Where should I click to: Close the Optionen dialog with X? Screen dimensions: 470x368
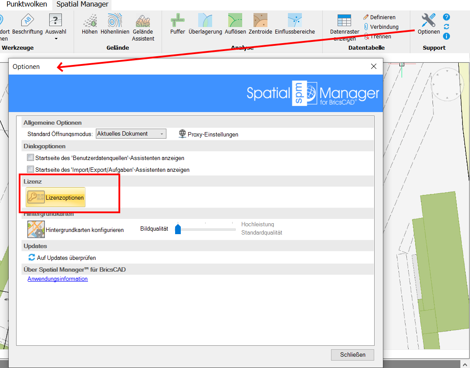tap(373, 66)
